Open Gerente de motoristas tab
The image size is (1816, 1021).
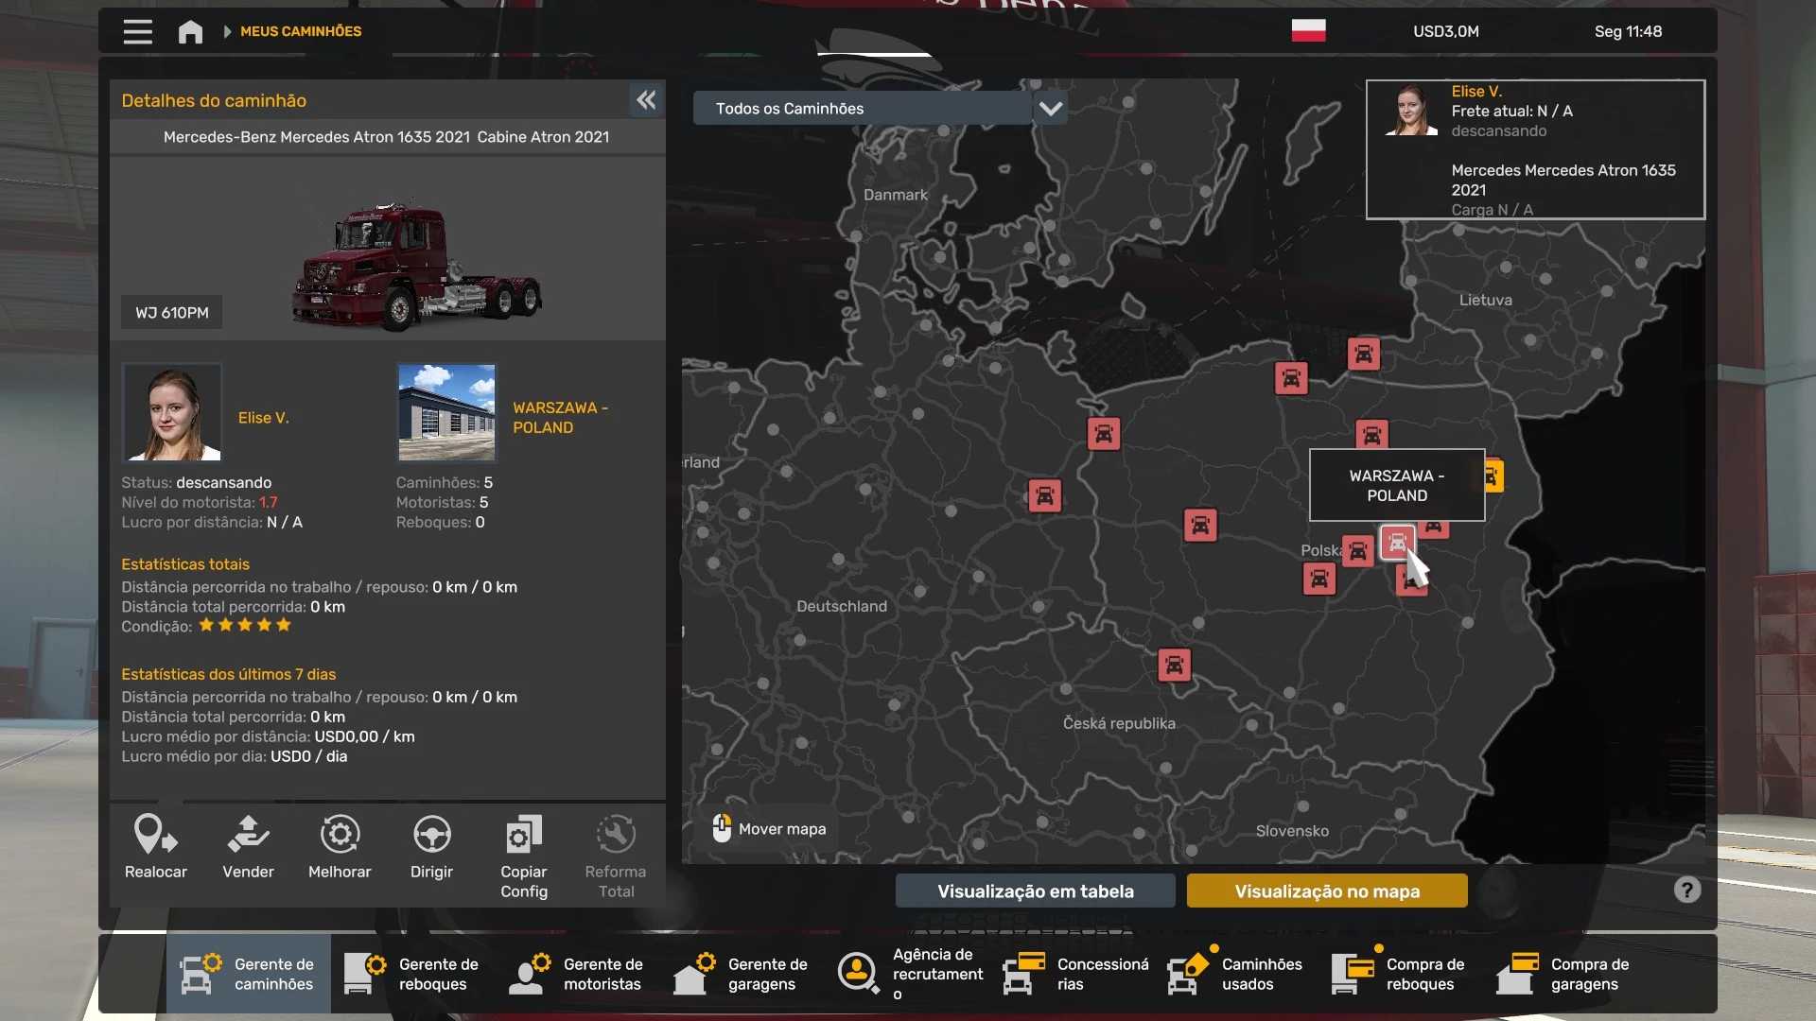pyautogui.click(x=577, y=974)
